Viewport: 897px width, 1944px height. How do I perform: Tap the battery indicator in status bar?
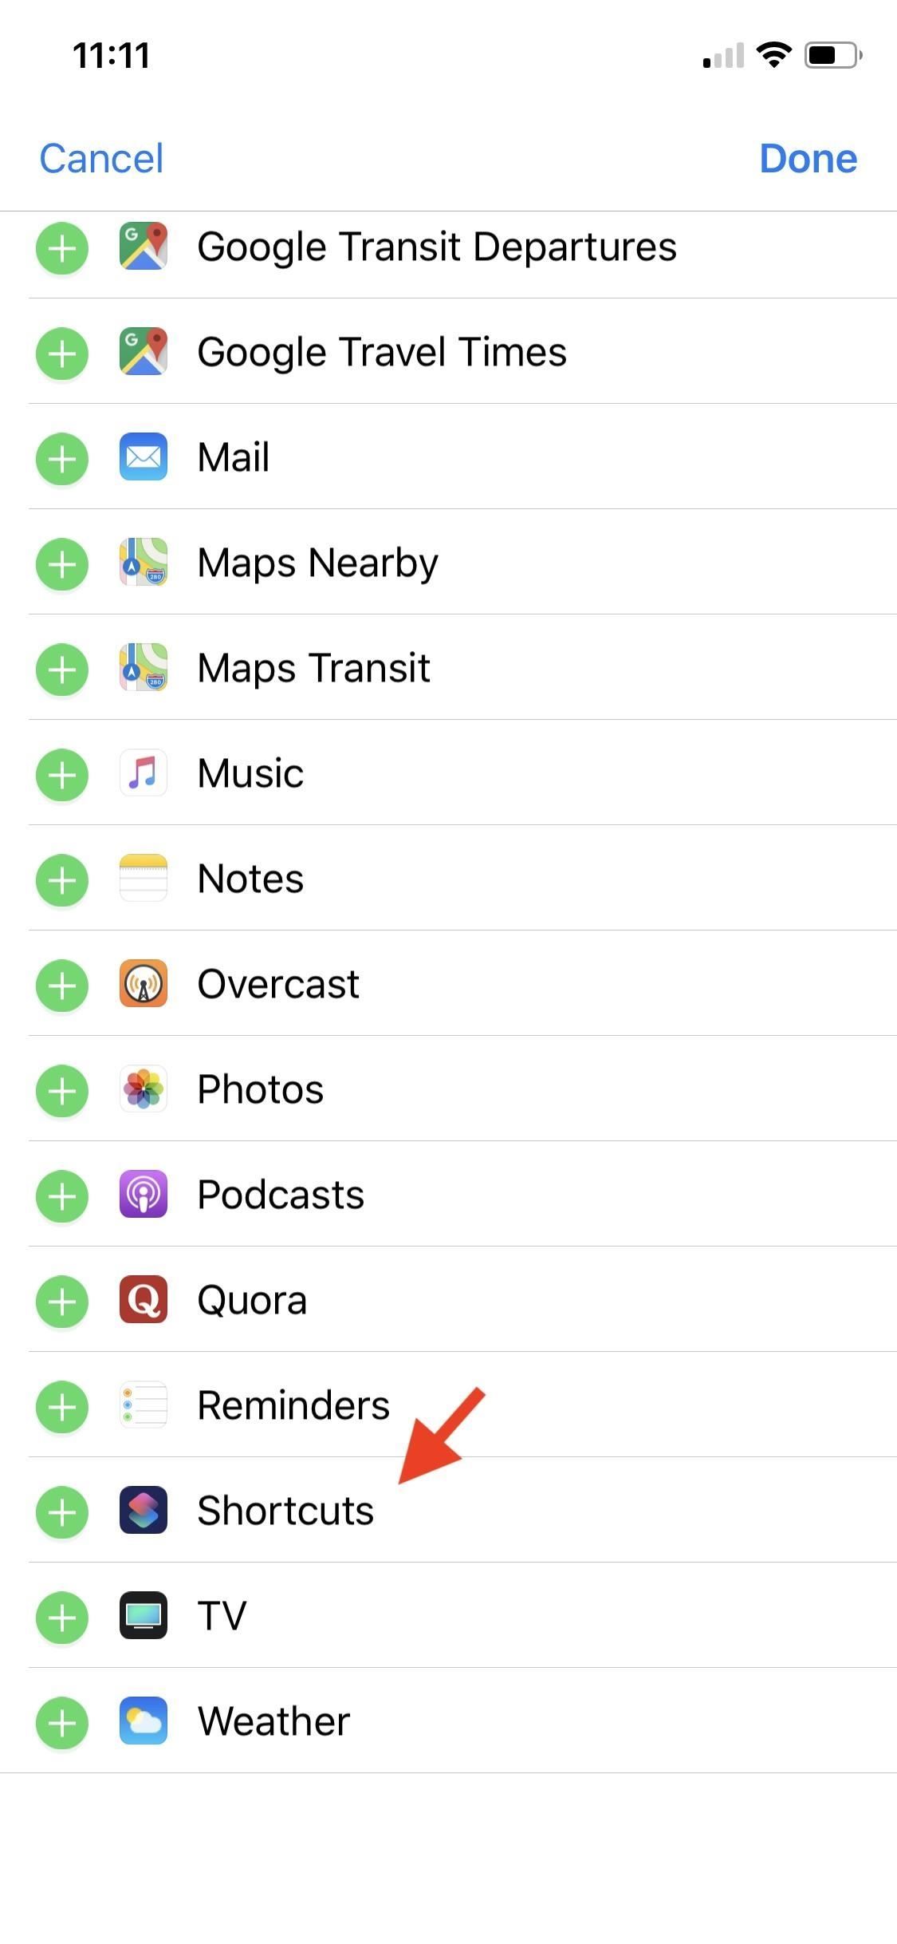pos(832,55)
